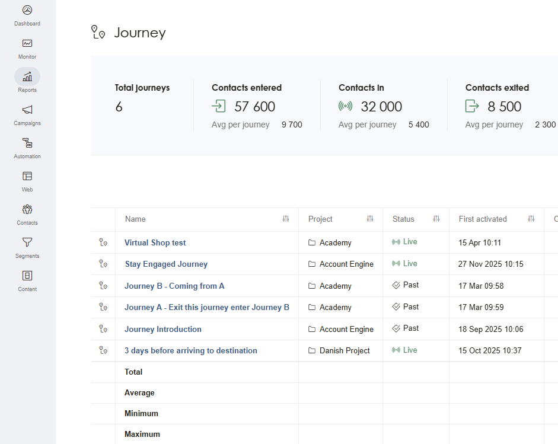Open Campaigns megaphone icon

pos(27,110)
